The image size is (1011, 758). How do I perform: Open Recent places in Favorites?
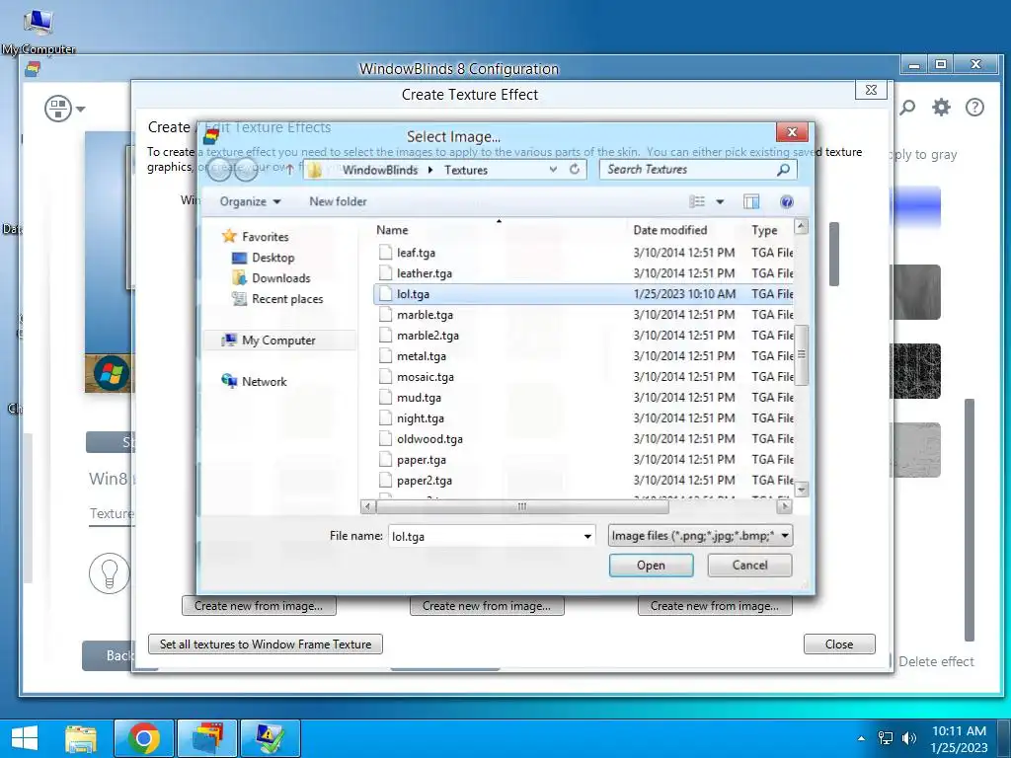click(287, 299)
